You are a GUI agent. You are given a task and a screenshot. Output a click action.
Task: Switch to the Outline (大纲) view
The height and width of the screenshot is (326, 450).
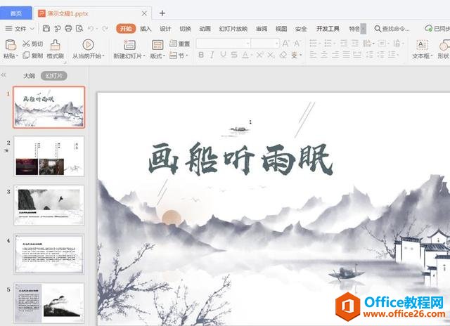click(x=29, y=76)
